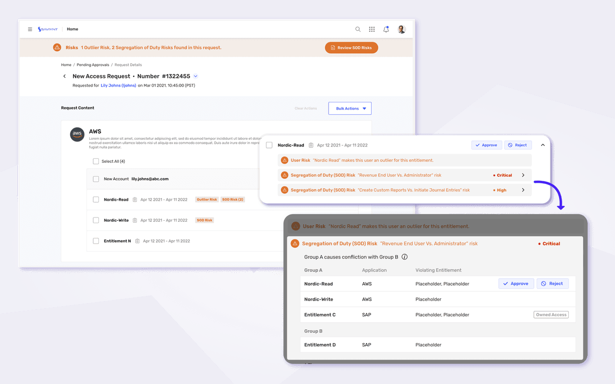
Task: Click the AWS logo icon
Action: (77, 134)
